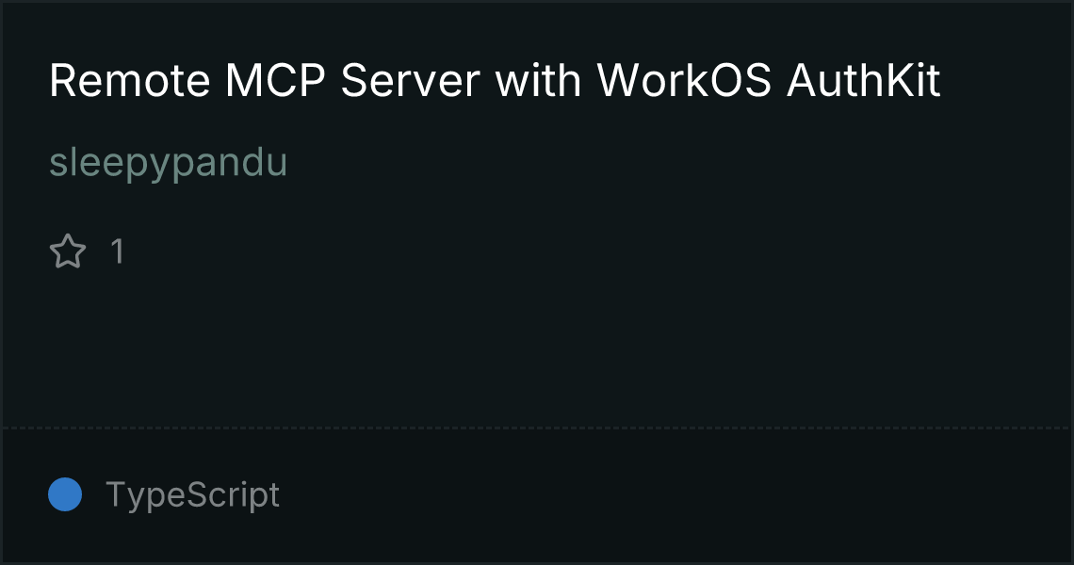This screenshot has width=1074, height=565.
Task: Click the word "Server" in the heading
Action: (410, 80)
